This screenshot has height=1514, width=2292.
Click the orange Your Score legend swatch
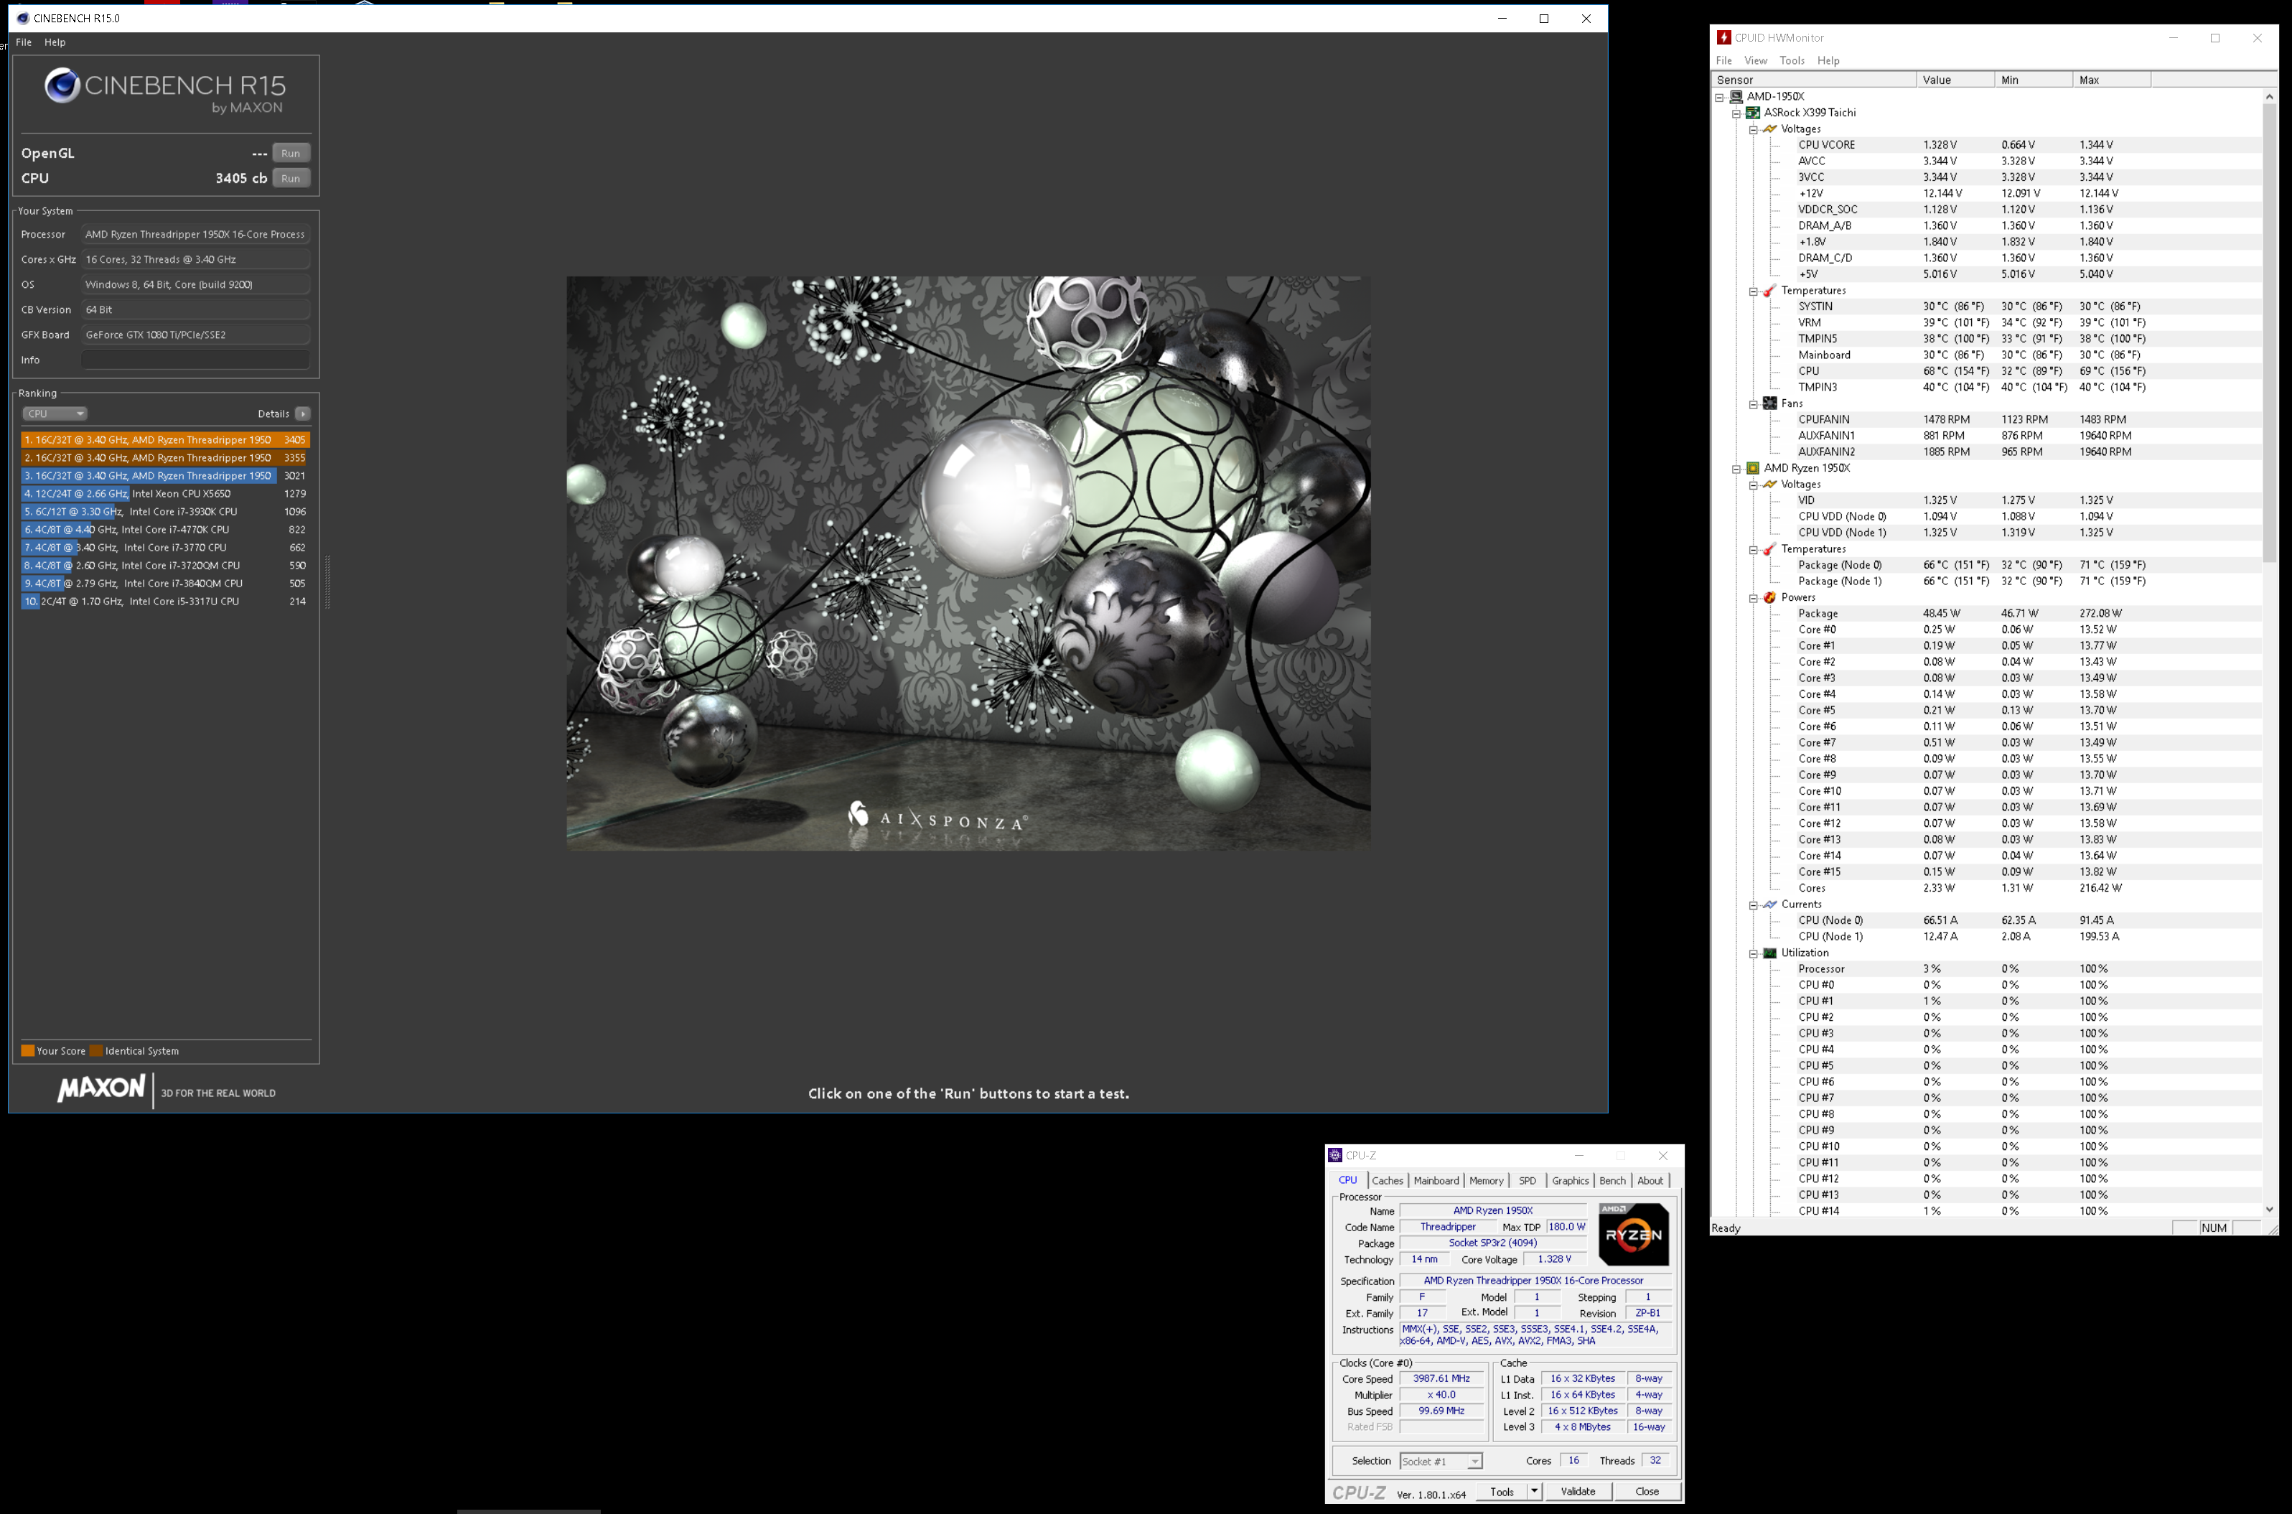[28, 1050]
